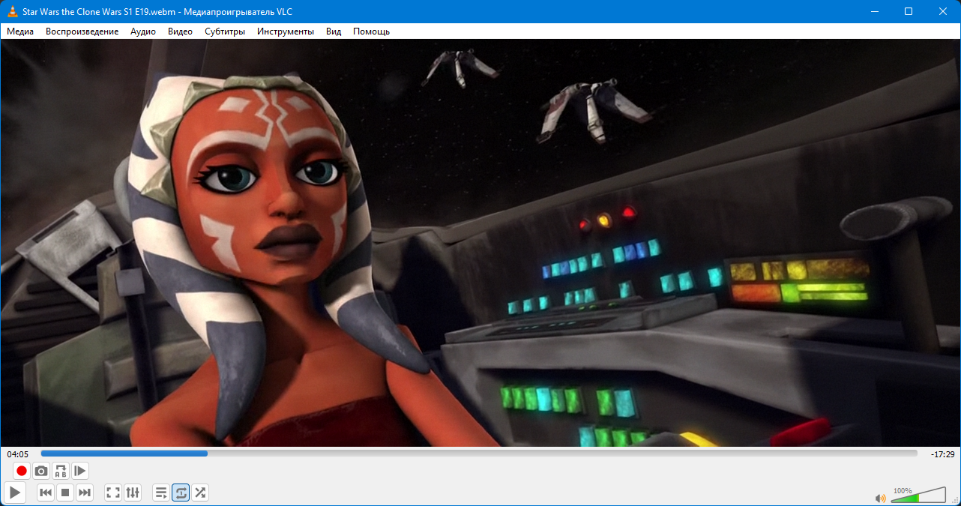Open the Вид menu
Viewport: 961px width, 506px height.
point(334,31)
